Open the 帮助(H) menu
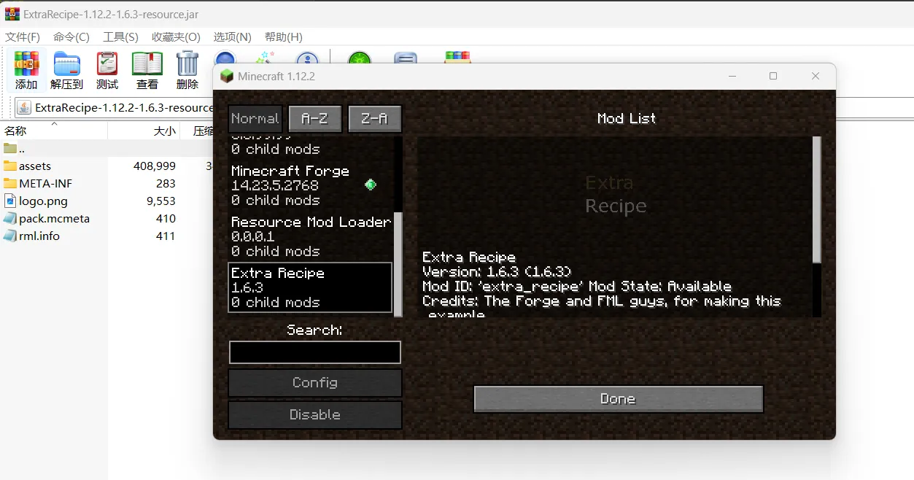This screenshot has width=914, height=480. pyautogui.click(x=283, y=36)
